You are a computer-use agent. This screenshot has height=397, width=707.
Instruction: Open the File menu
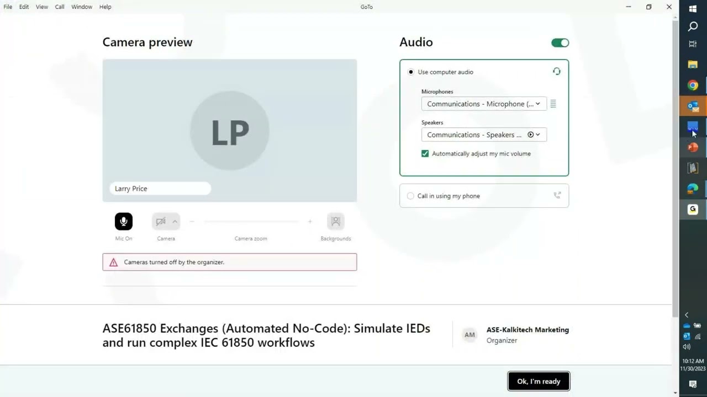(x=8, y=7)
